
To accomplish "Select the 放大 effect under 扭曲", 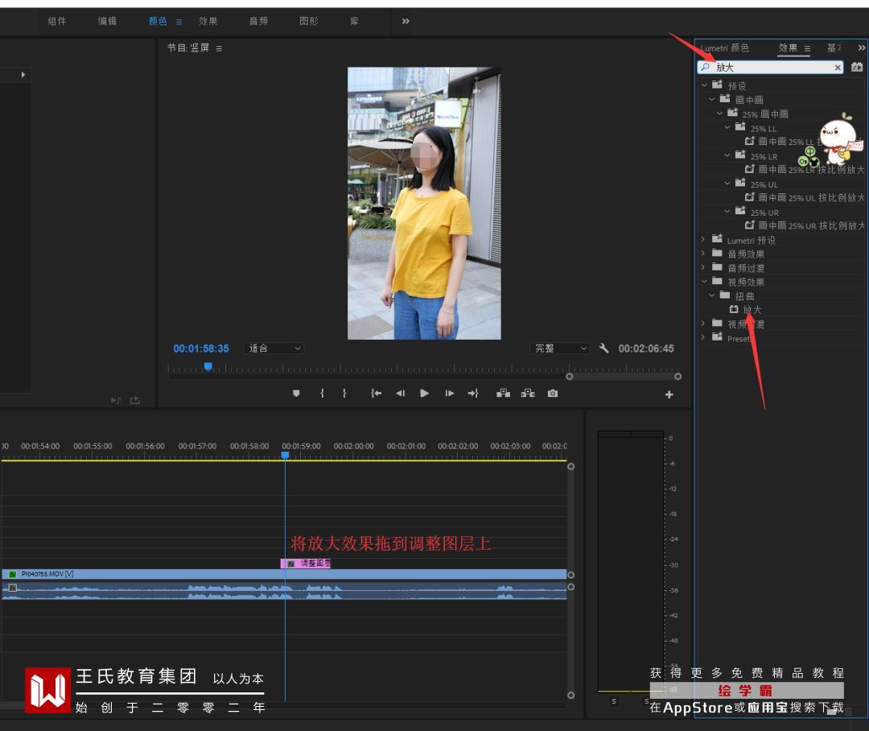I will point(752,310).
